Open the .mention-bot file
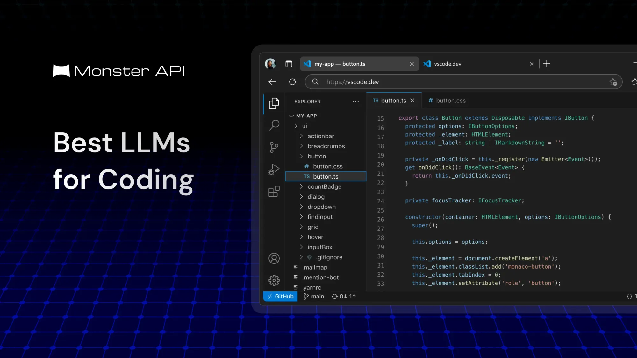Image resolution: width=637 pixels, height=358 pixels. [x=326, y=277]
